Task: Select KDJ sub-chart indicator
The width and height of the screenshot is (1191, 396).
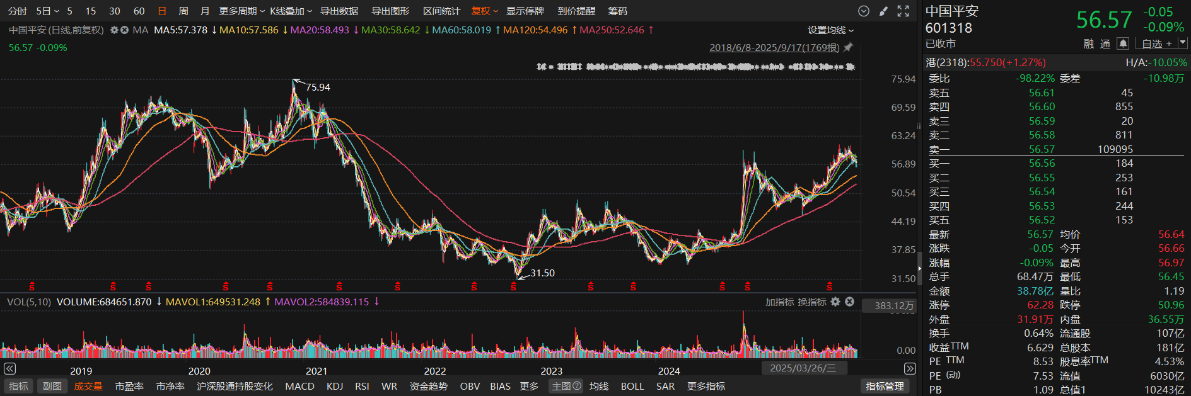Action: [x=335, y=386]
